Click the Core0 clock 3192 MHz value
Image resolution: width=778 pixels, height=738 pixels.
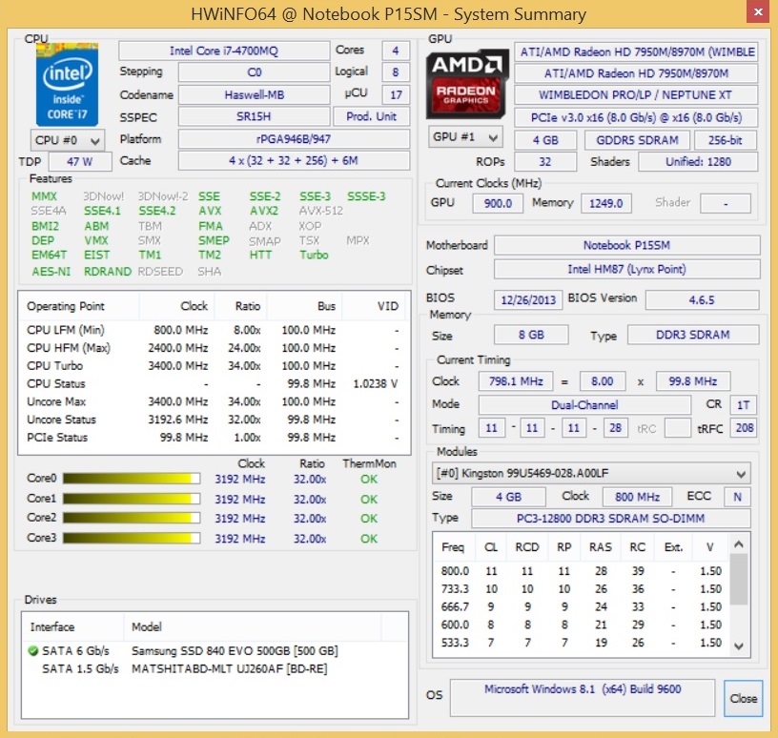pyautogui.click(x=240, y=479)
